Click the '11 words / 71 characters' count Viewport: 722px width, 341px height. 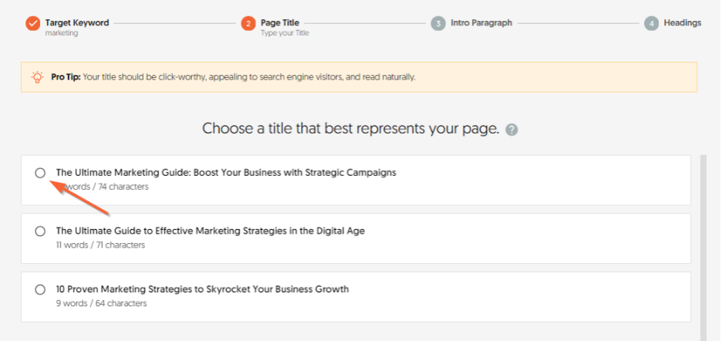click(100, 245)
